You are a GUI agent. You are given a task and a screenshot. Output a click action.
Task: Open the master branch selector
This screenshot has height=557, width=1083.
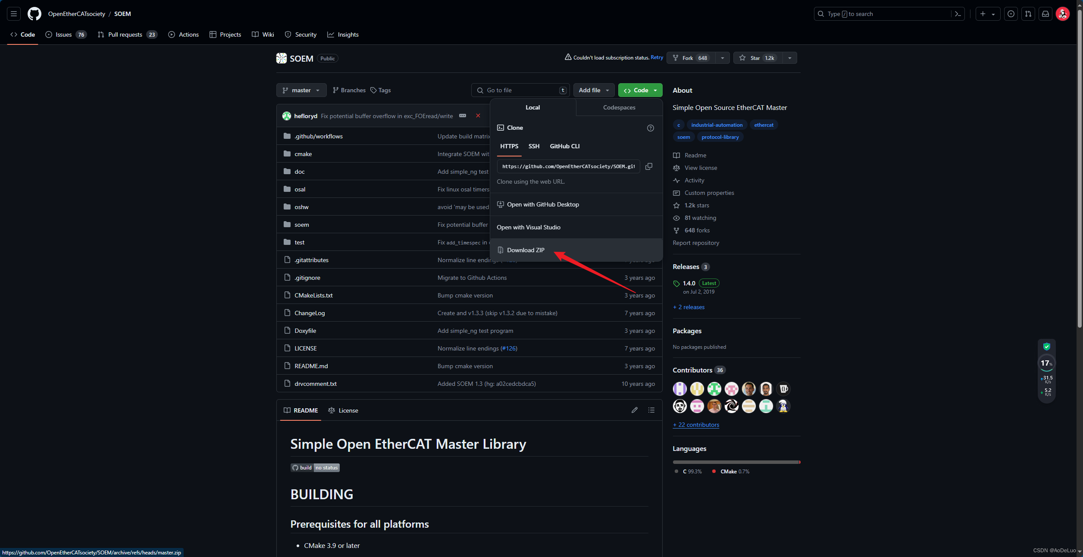(x=301, y=90)
